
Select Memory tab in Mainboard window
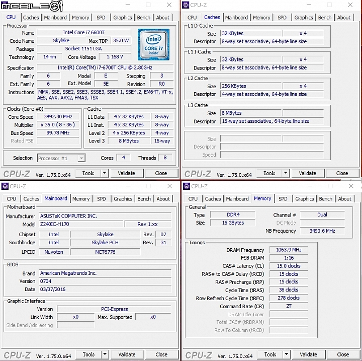81,199
